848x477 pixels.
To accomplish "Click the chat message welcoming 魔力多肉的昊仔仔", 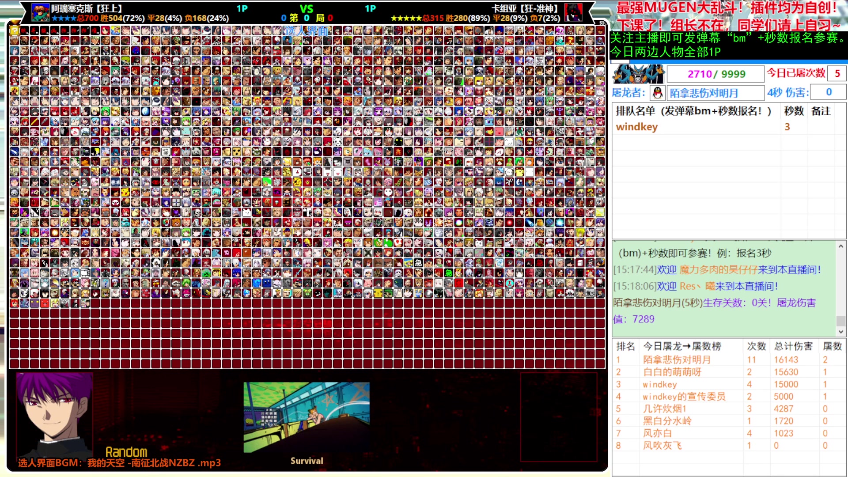I will pyautogui.click(x=717, y=269).
